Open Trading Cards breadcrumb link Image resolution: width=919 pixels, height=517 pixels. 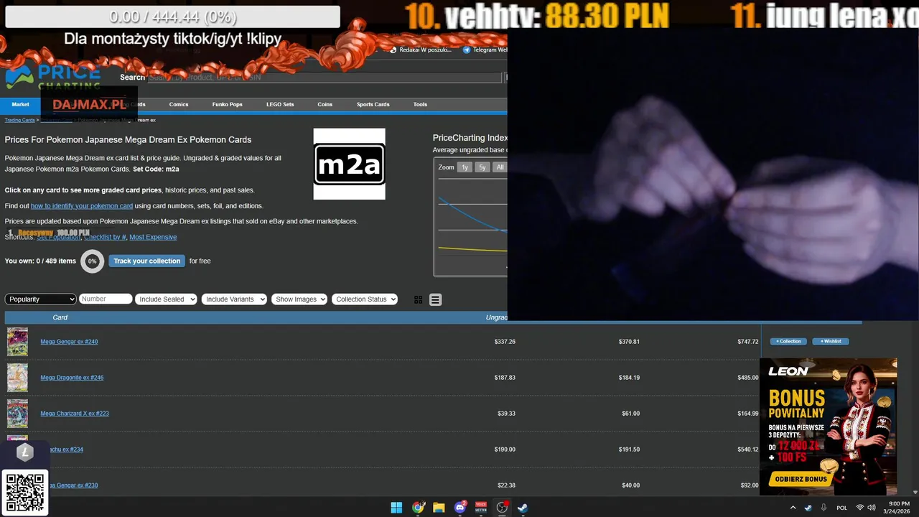(x=19, y=120)
